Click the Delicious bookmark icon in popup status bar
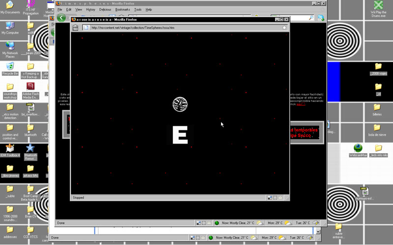This screenshot has height=245, width=393. click(x=270, y=197)
